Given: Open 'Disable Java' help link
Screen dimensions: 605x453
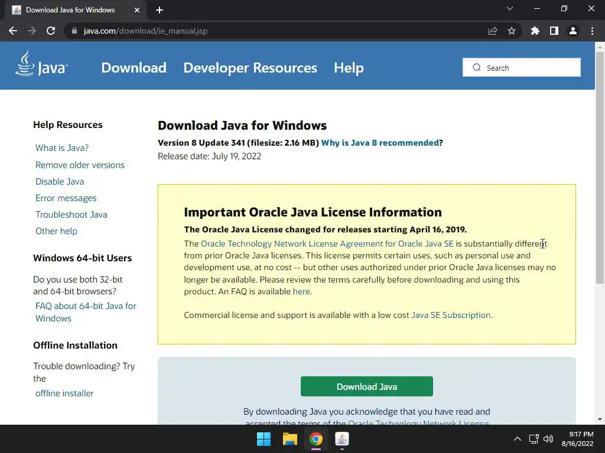Looking at the screenshot, I should 60,182.
